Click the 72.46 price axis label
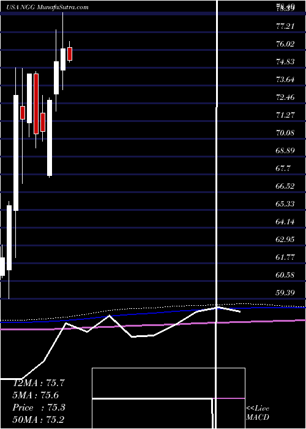This screenshot has width=306, height=429. [285, 97]
